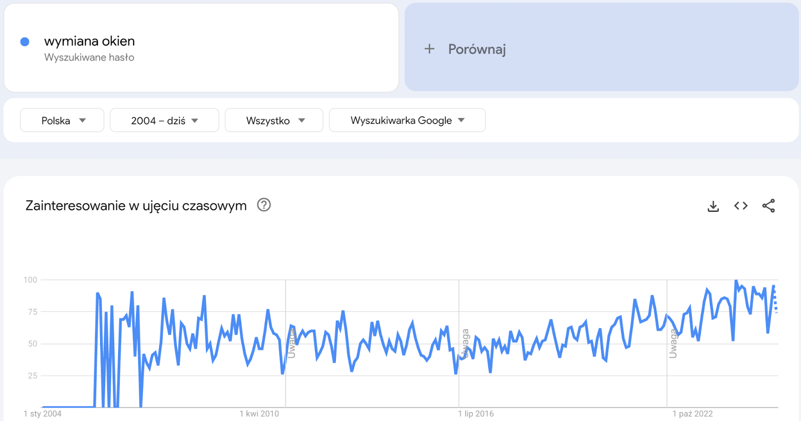Open the Wszystko category dropdown
The width and height of the screenshot is (801, 421).
(x=274, y=120)
